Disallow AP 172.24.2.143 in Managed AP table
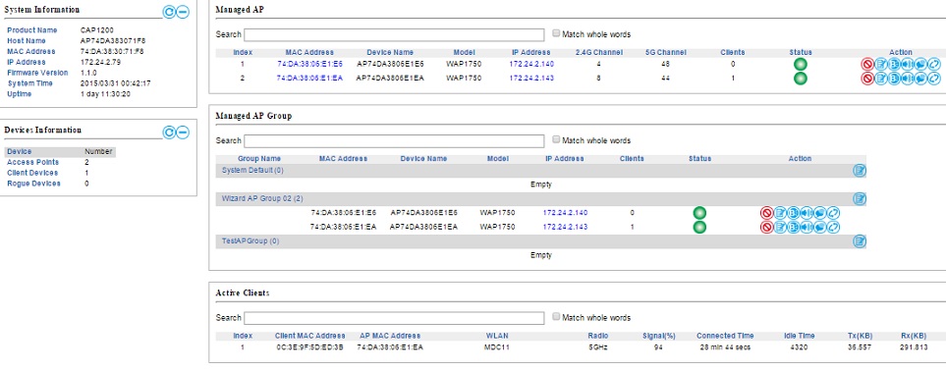This screenshot has width=946, height=371. click(x=867, y=78)
